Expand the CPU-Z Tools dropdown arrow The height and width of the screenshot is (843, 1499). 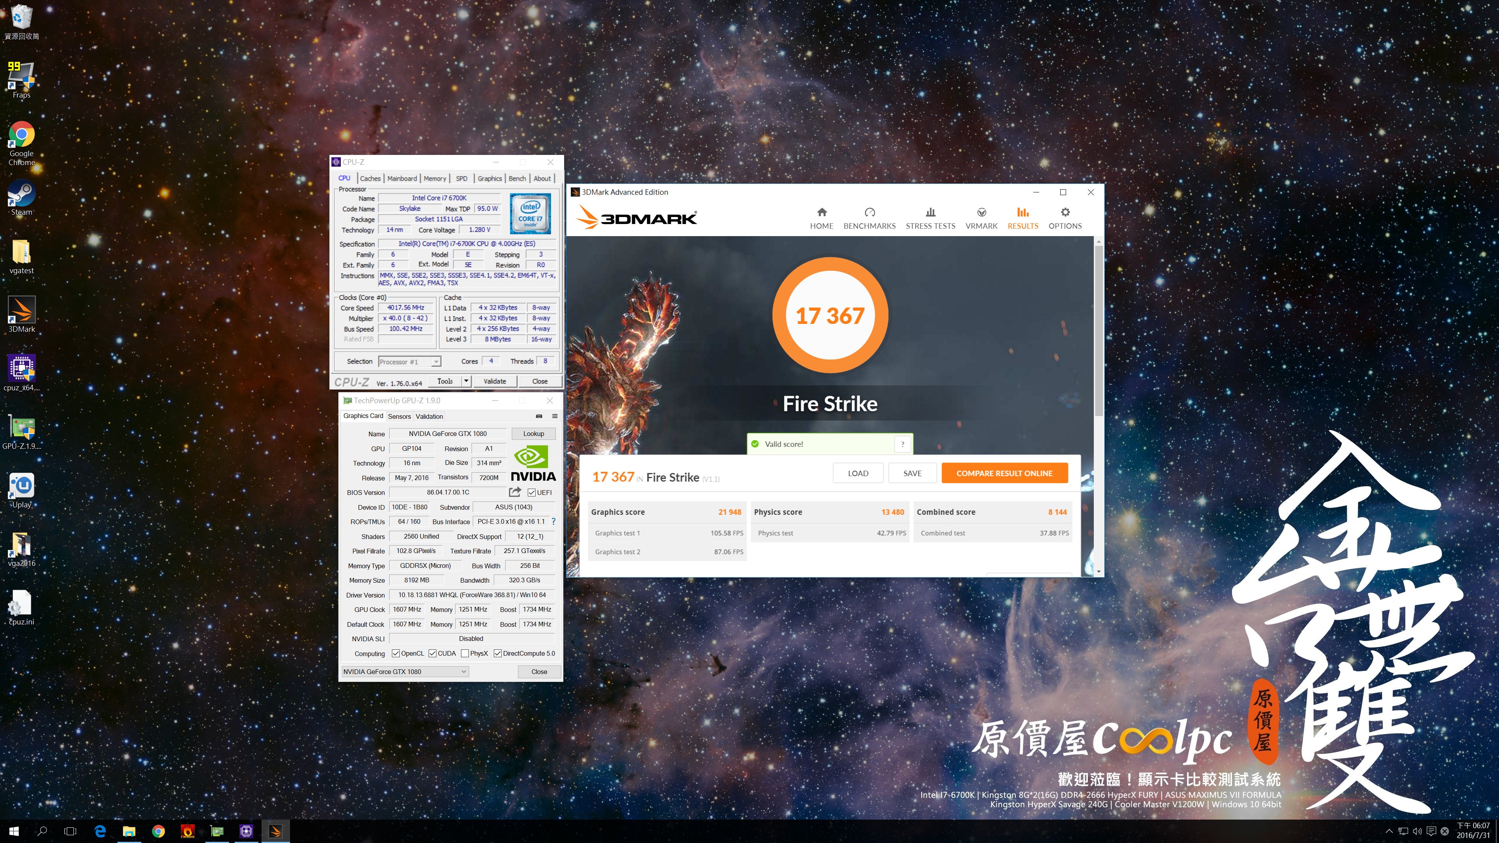click(x=466, y=381)
